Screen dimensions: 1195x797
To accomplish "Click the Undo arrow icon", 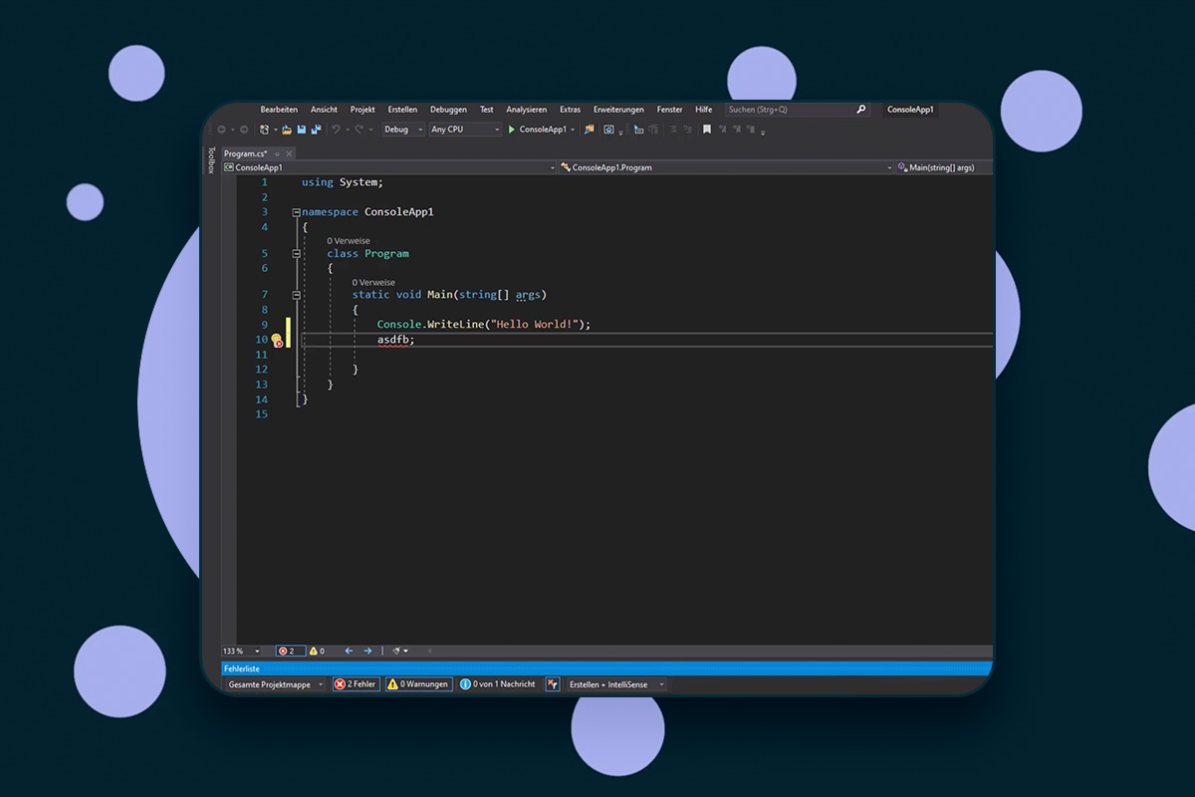I will tap(336, 130).
